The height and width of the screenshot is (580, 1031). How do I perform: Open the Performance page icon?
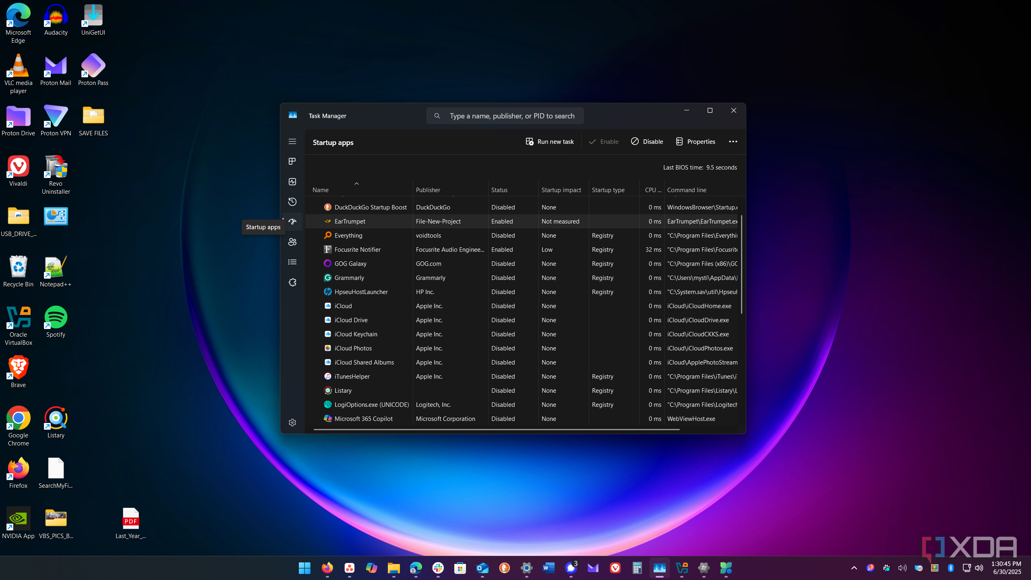pyautogui.click(x=292, y=182)
